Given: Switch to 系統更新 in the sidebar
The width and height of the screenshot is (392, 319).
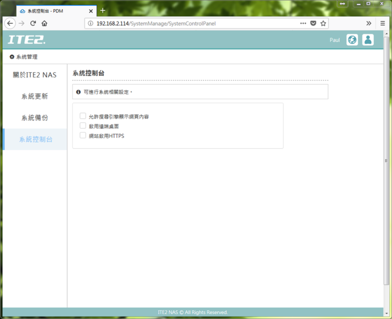Looking at the screenshot, I should click(34, 96).
